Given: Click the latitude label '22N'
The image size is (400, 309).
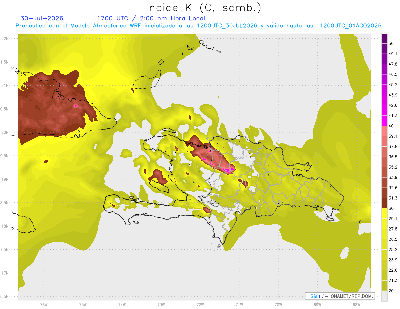Looking at the screenshot, I should click(5, 39).
